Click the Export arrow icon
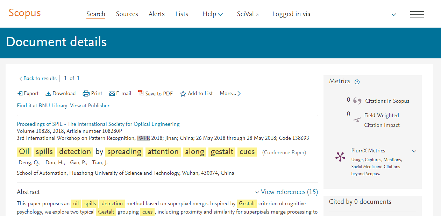Viewport: 441px width, 216px height. [x=20, y=94]
